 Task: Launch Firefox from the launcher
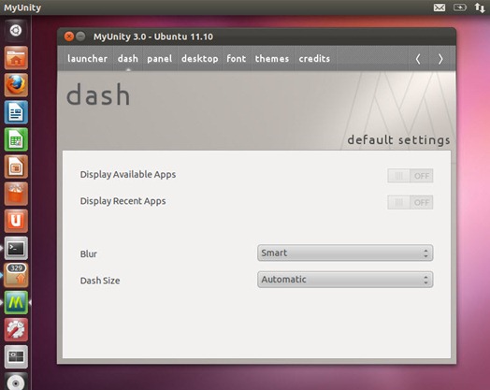(16, 85)
